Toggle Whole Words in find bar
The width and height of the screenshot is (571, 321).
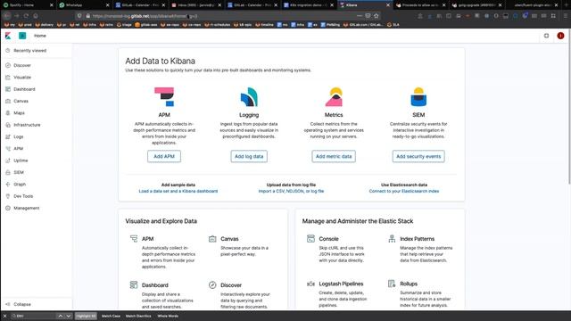168,316
